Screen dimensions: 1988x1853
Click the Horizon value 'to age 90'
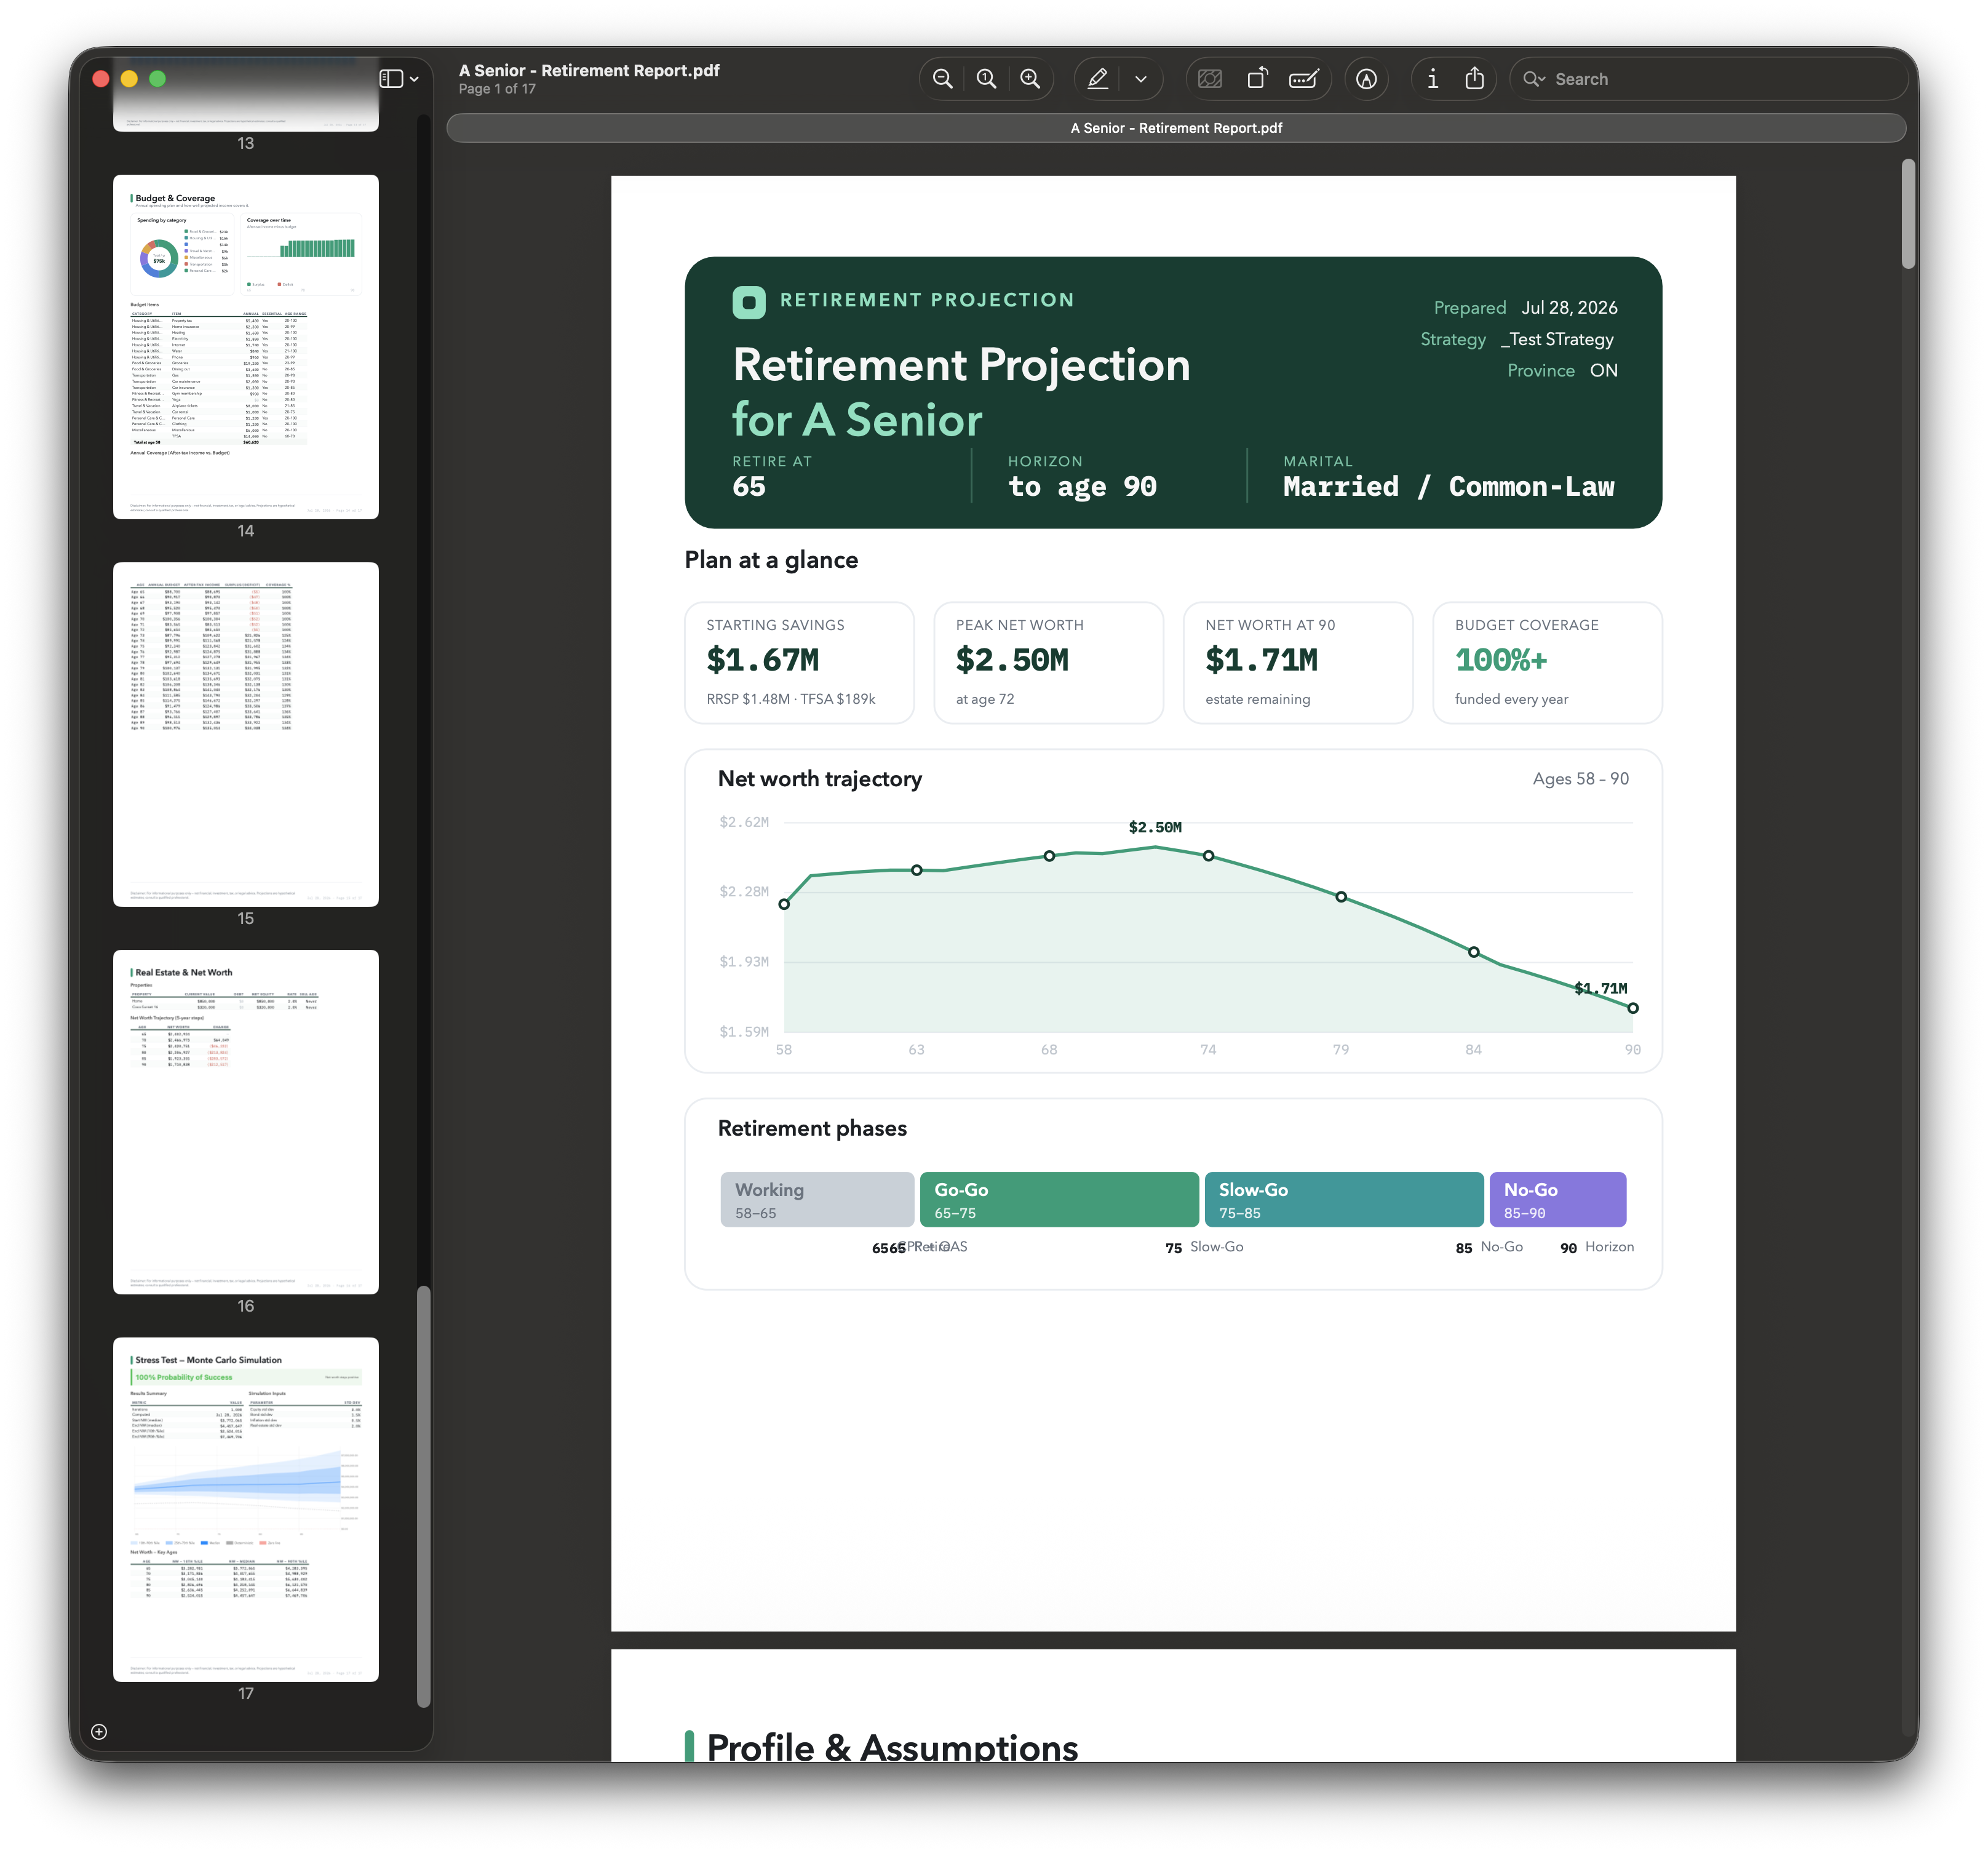1082,487
